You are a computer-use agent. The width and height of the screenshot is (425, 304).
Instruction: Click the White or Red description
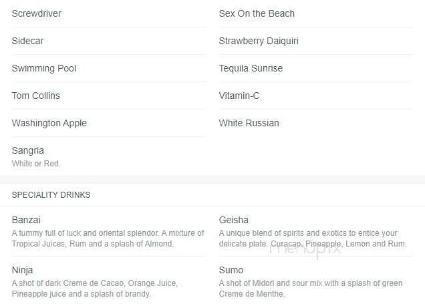36,164
